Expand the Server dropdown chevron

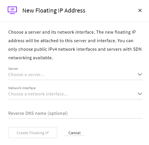(140, 74)
